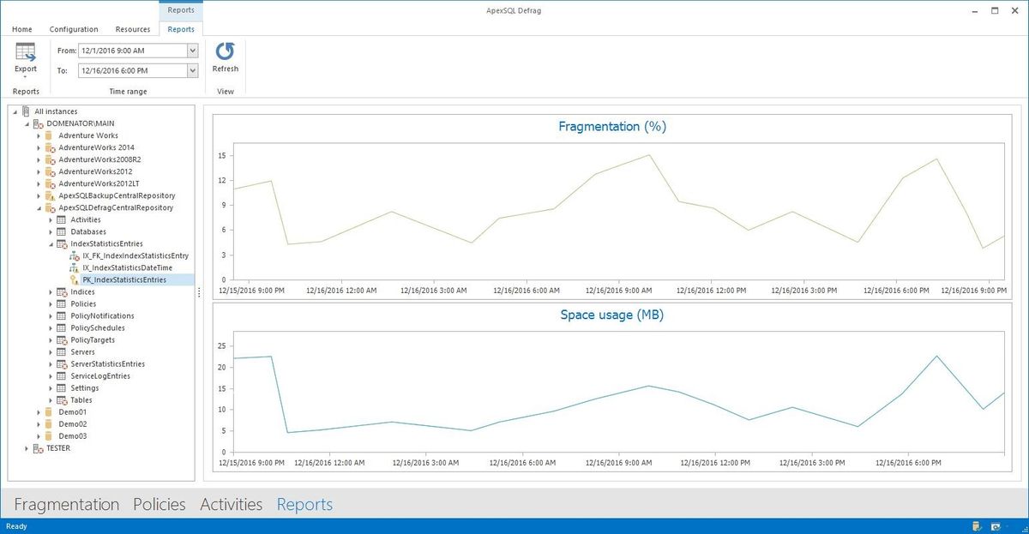
Task: Click the database status icon in status bar
Action: [x=977, y=526]
